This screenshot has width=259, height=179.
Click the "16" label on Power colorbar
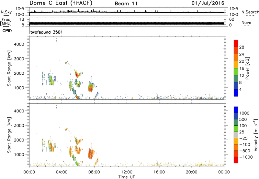click(242, 68)
